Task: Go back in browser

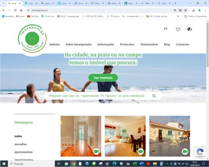Action: click(4, 10)
